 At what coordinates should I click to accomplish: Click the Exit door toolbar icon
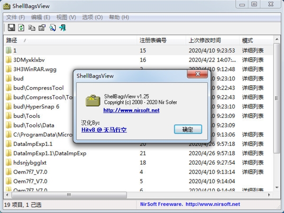tap(63, 27)
